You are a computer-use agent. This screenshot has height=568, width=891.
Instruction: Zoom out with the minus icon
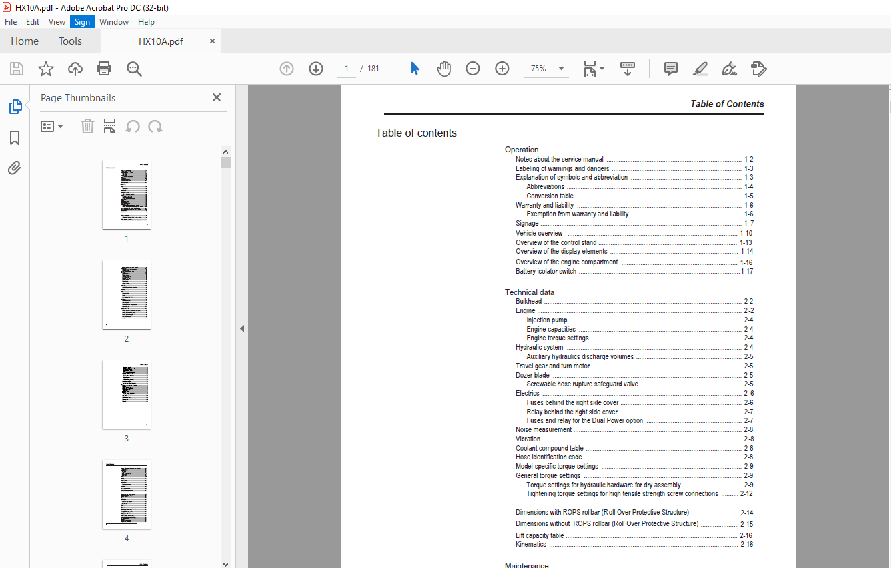click(473, 69)
